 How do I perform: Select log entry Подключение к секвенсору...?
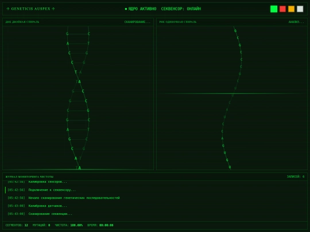pos(155,190)
